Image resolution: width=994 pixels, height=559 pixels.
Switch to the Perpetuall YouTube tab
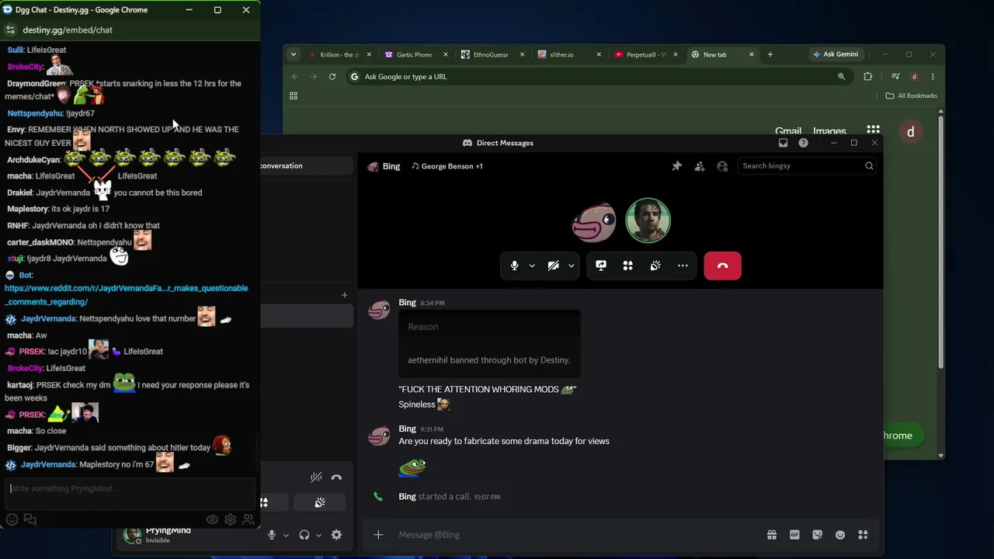[x=644, y=54]
